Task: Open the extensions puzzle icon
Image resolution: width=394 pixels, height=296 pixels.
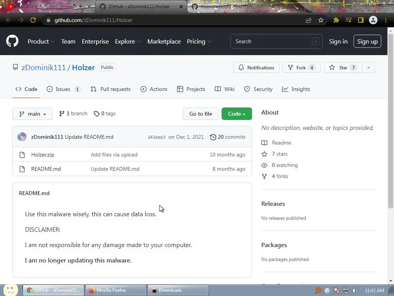Action: (336, 20)
